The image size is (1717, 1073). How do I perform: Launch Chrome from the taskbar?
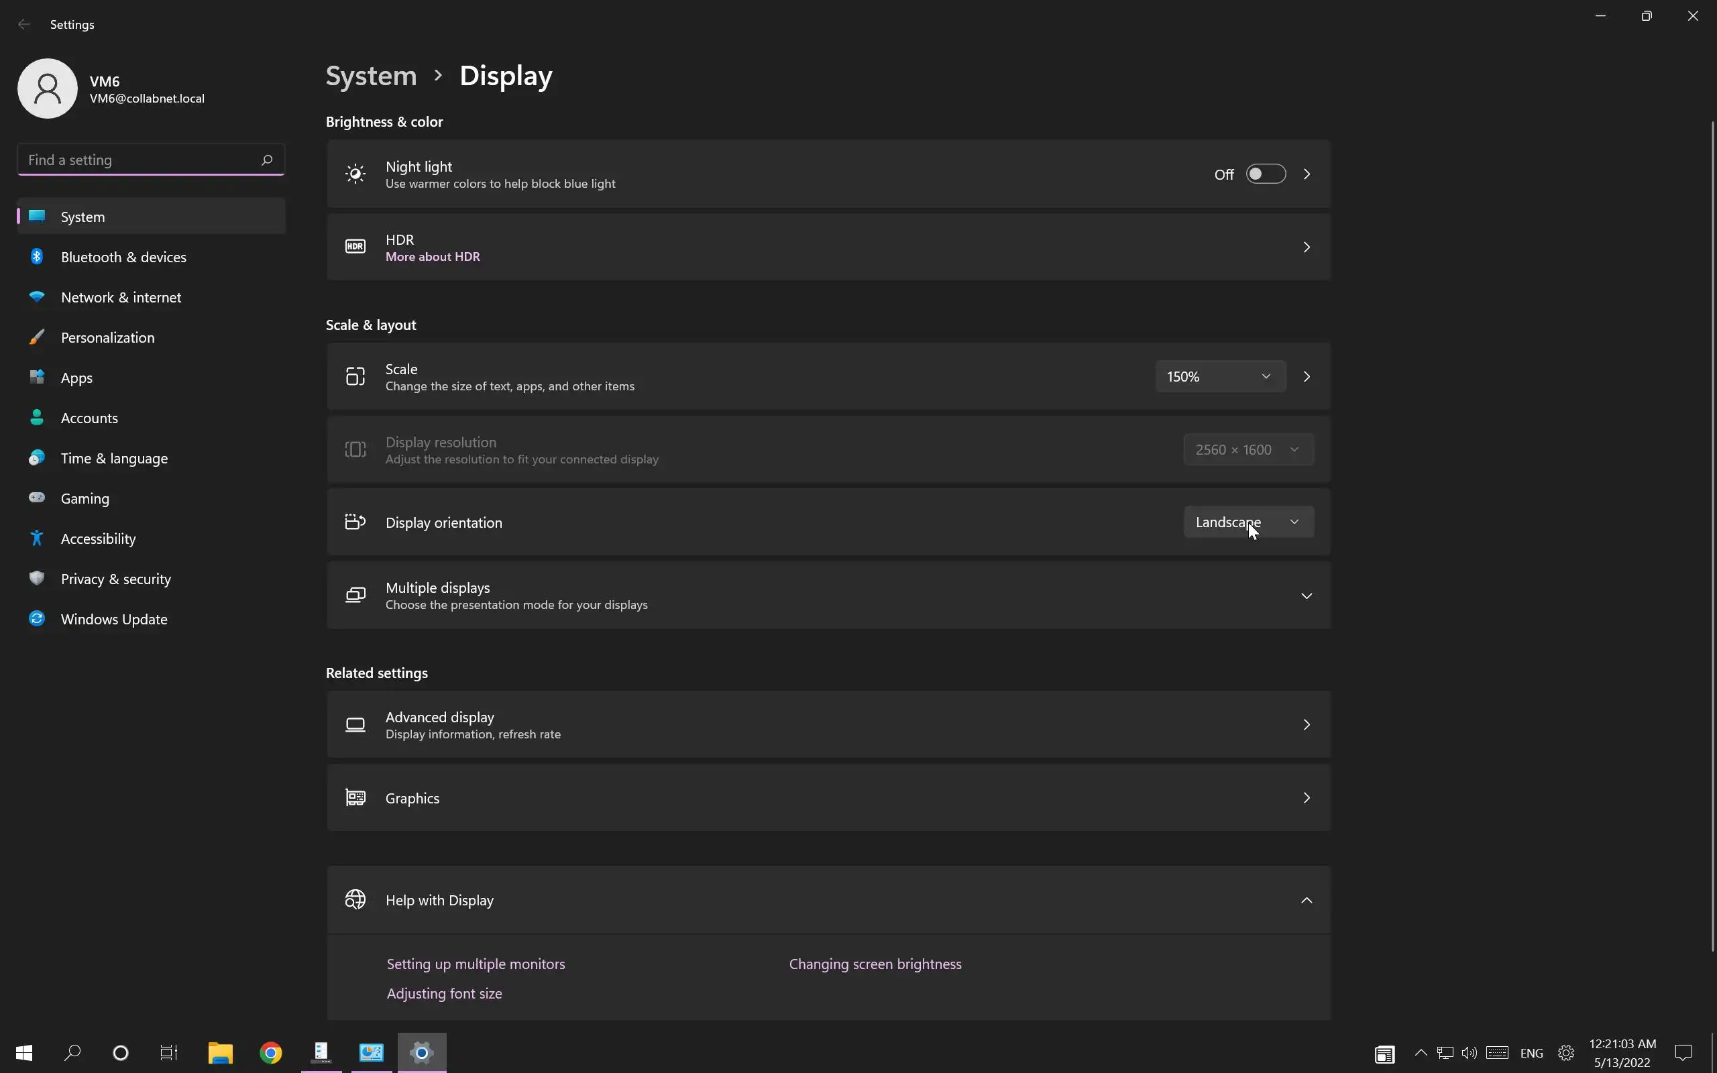click(x=270, y=1052)
